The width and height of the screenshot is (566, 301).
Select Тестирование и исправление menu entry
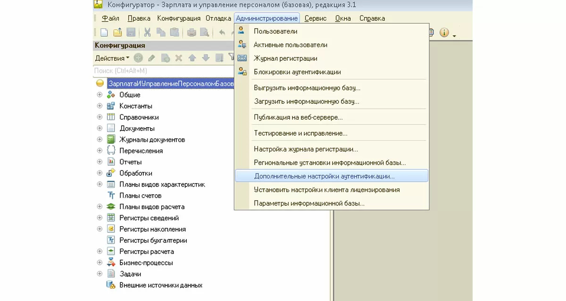(300, 133)
